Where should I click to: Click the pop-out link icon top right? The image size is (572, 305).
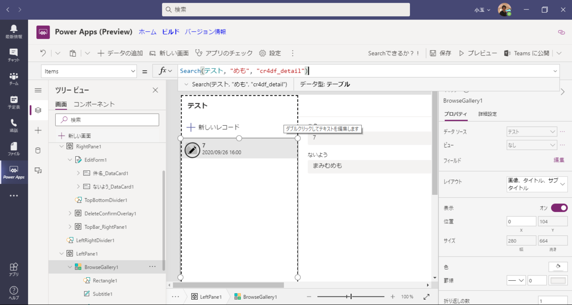point(561,32)
